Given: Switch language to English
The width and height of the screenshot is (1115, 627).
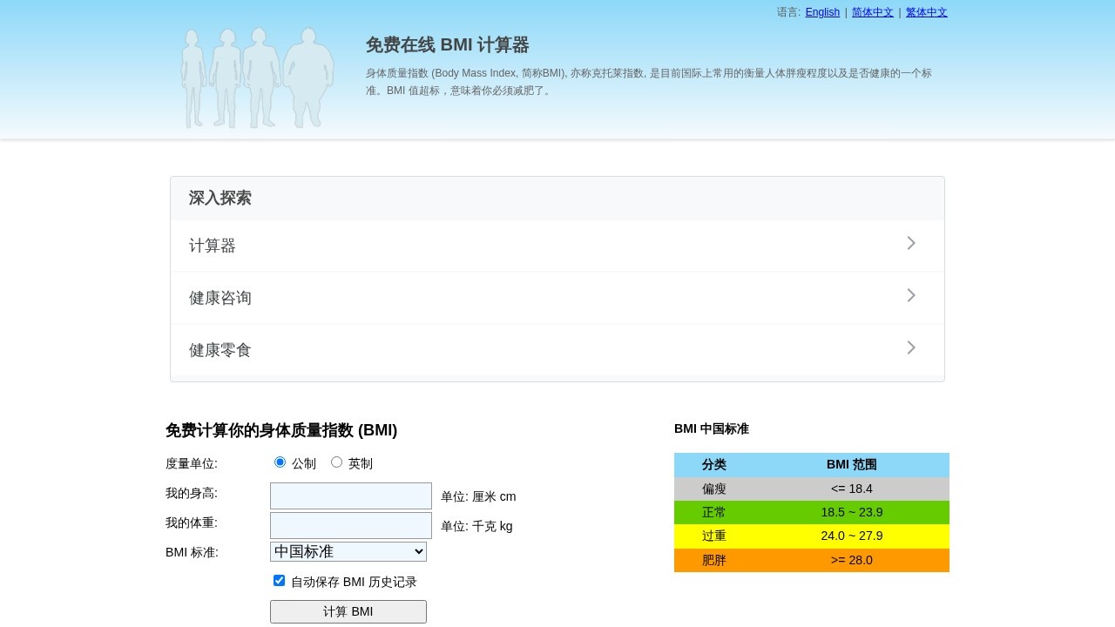Looking at the screenshot, I should (x=822, y=12).
